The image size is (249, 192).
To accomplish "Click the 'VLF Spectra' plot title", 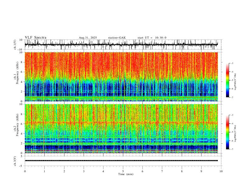I will pos(36,38).
